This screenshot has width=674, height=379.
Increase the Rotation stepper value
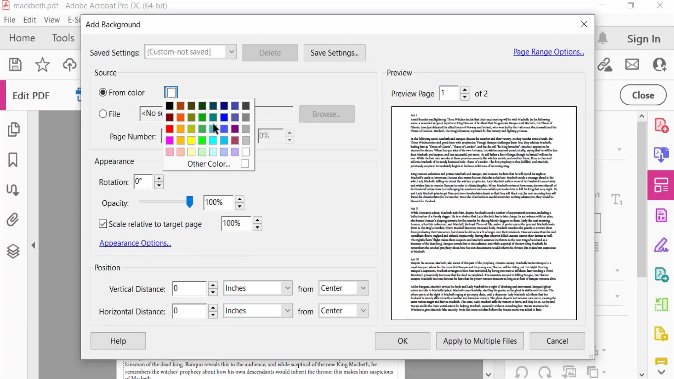[159, 178]
